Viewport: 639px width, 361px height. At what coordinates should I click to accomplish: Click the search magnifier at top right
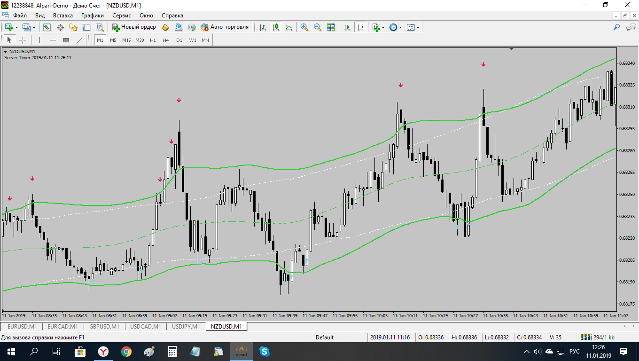(617, 27)
